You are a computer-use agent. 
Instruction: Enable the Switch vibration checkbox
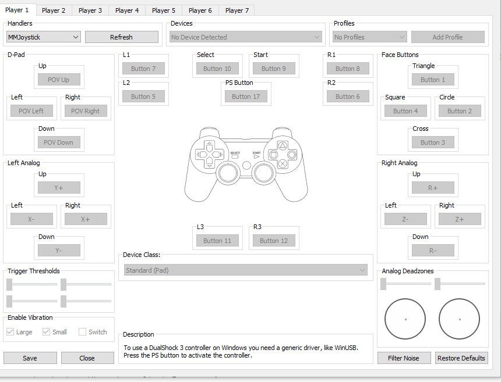(82, 331)
